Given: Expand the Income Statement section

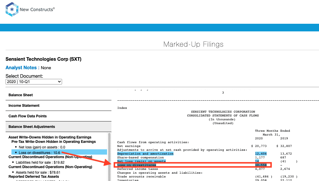Looking at the screenshot, I should [59, 106].
